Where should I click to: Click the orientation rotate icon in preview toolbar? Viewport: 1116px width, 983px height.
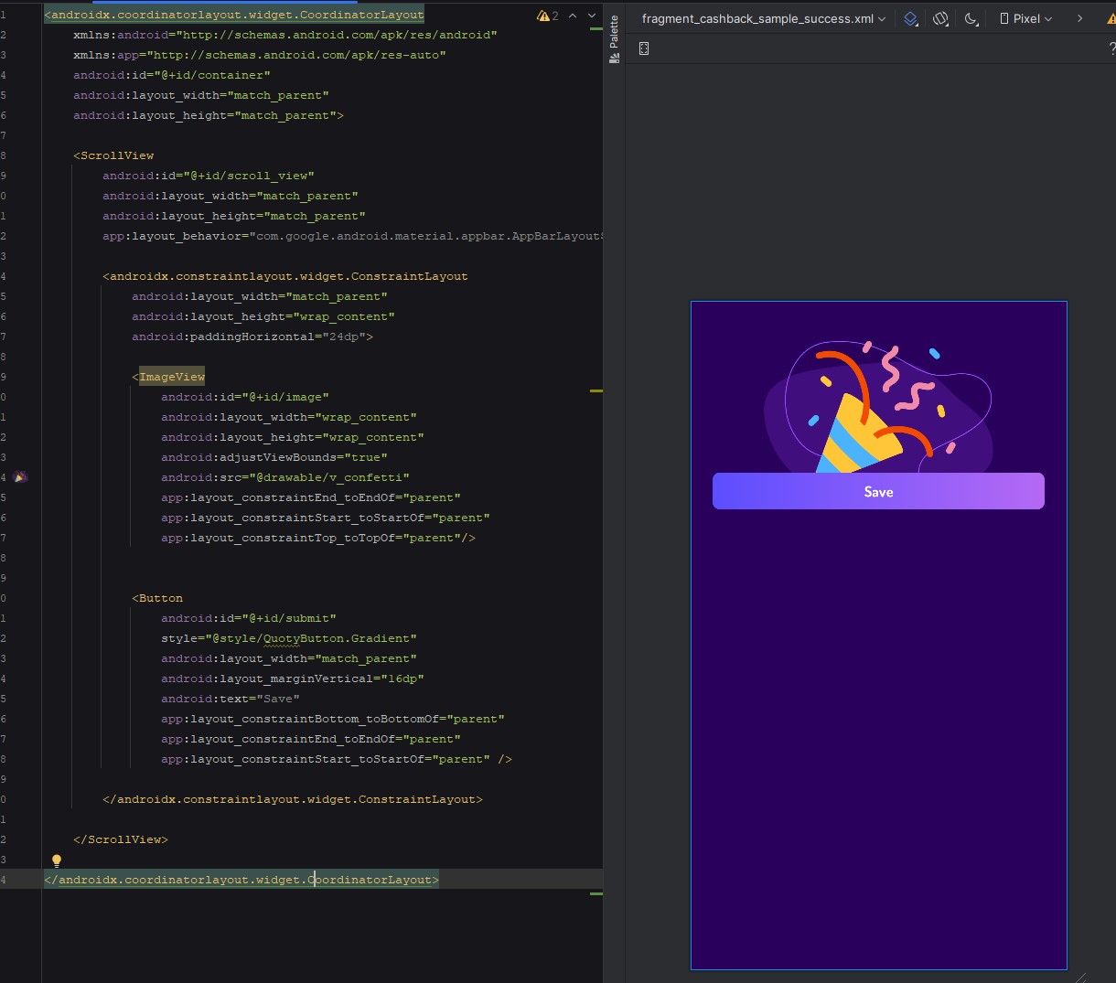pyautogui.click(x=940, y=18)
